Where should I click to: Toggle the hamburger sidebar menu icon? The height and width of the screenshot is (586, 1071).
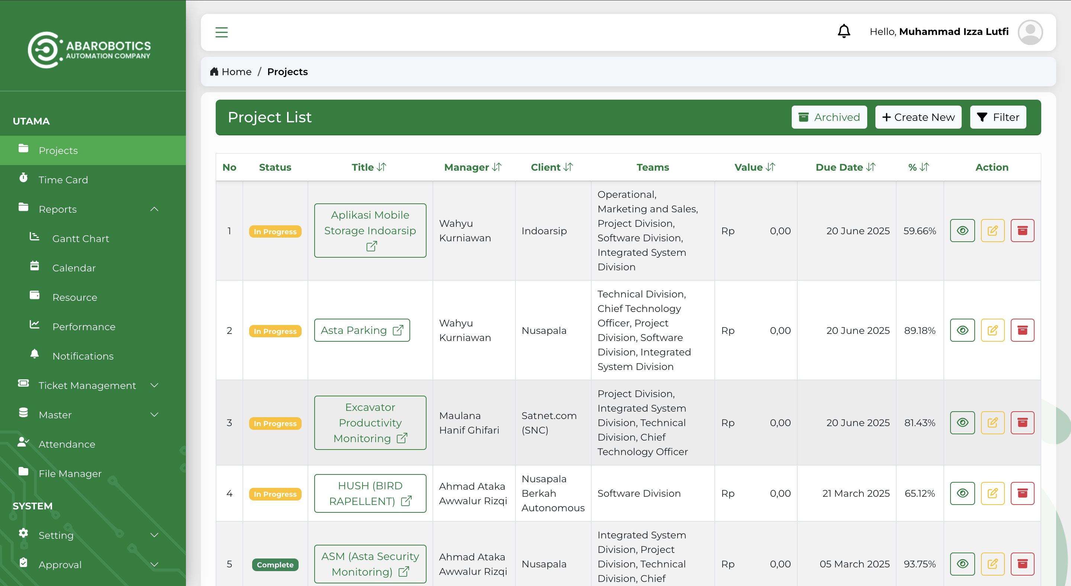(x=221, y=32)
